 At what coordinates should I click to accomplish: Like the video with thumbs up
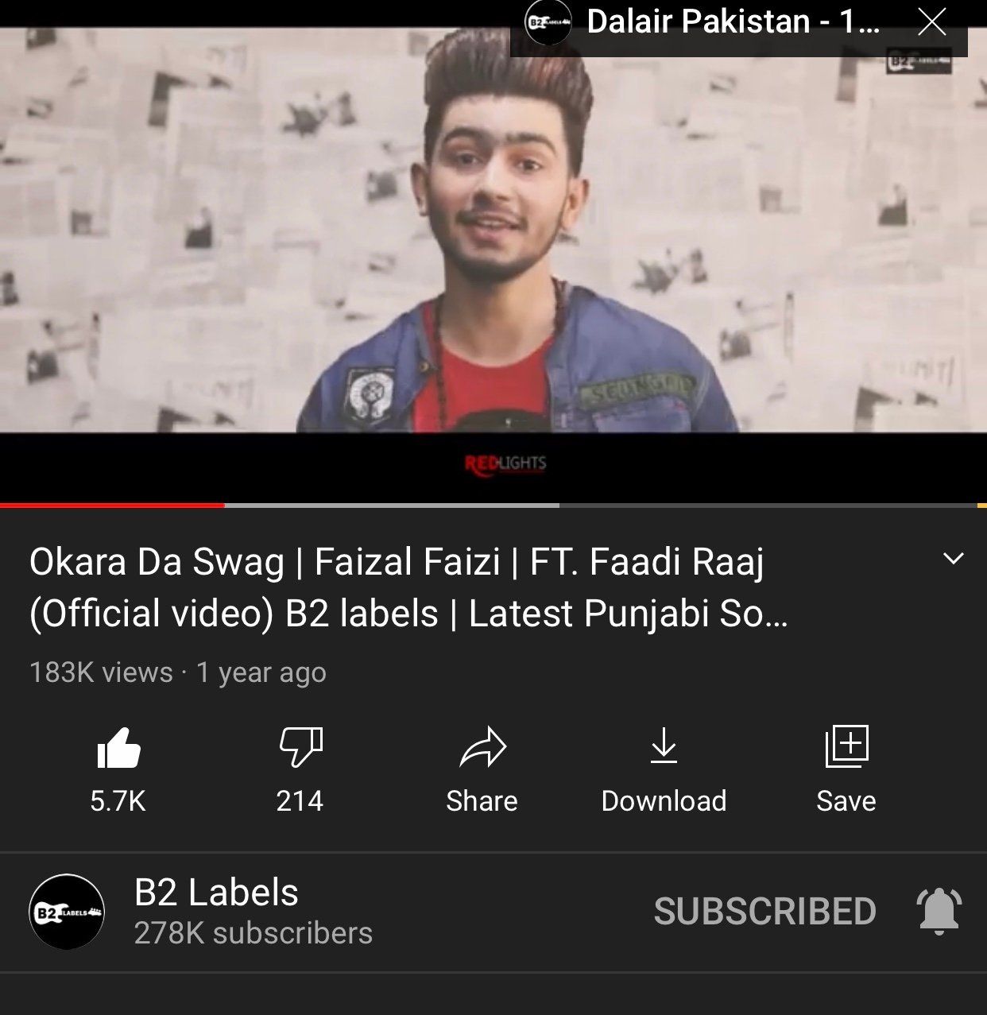point(118,748)
